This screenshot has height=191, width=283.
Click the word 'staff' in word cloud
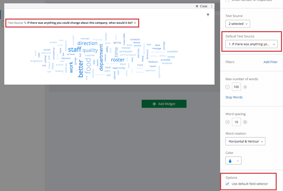point(75,49)
